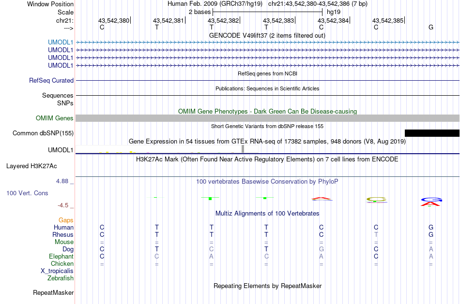Screen dimensions: 460x304
Task: Click the 2 bases scale bar
Action: click(x=268, y=12)
